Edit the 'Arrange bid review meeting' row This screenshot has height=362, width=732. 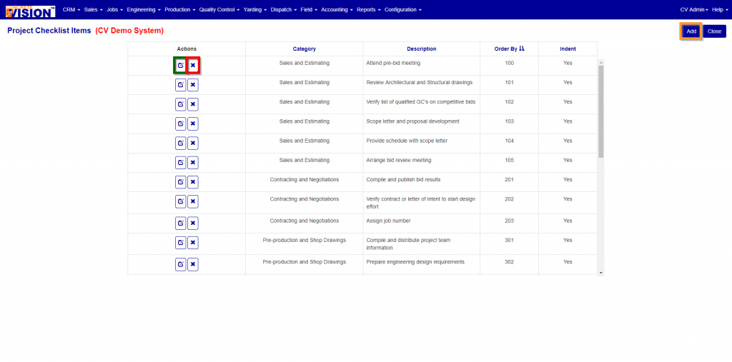tap(181, 163)
